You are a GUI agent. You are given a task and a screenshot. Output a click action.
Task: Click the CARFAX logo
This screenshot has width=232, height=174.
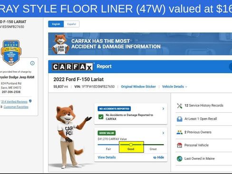72,67
